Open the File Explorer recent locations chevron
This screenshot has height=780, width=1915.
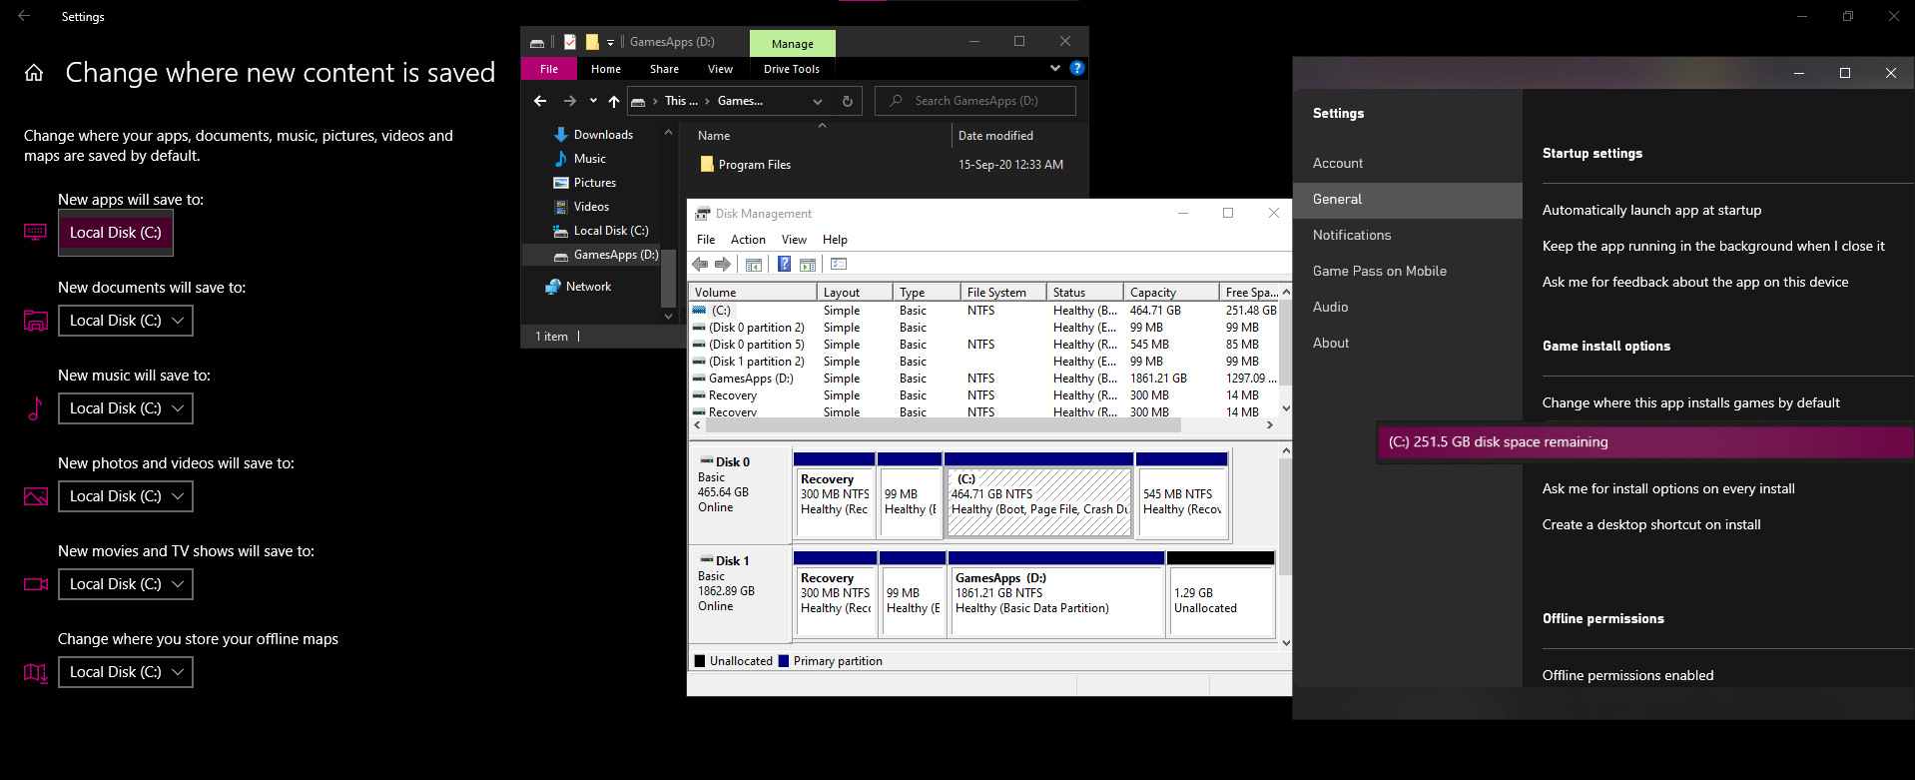click(593, 101)
